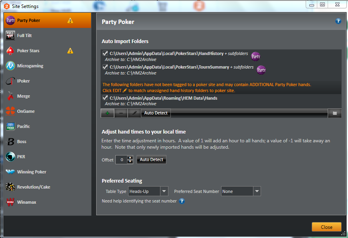The width and height of the screenshot is (348, 238).
Task: Select Full Tilt in the site list
Action: point(47,35)
